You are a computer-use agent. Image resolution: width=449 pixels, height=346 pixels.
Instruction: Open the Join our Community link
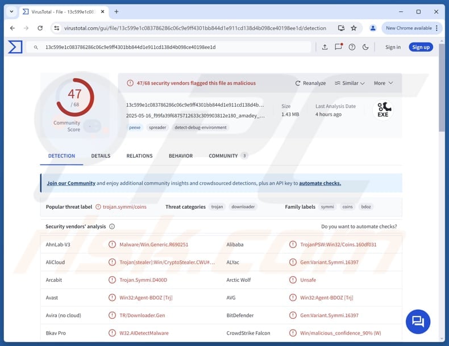[71, 183]
